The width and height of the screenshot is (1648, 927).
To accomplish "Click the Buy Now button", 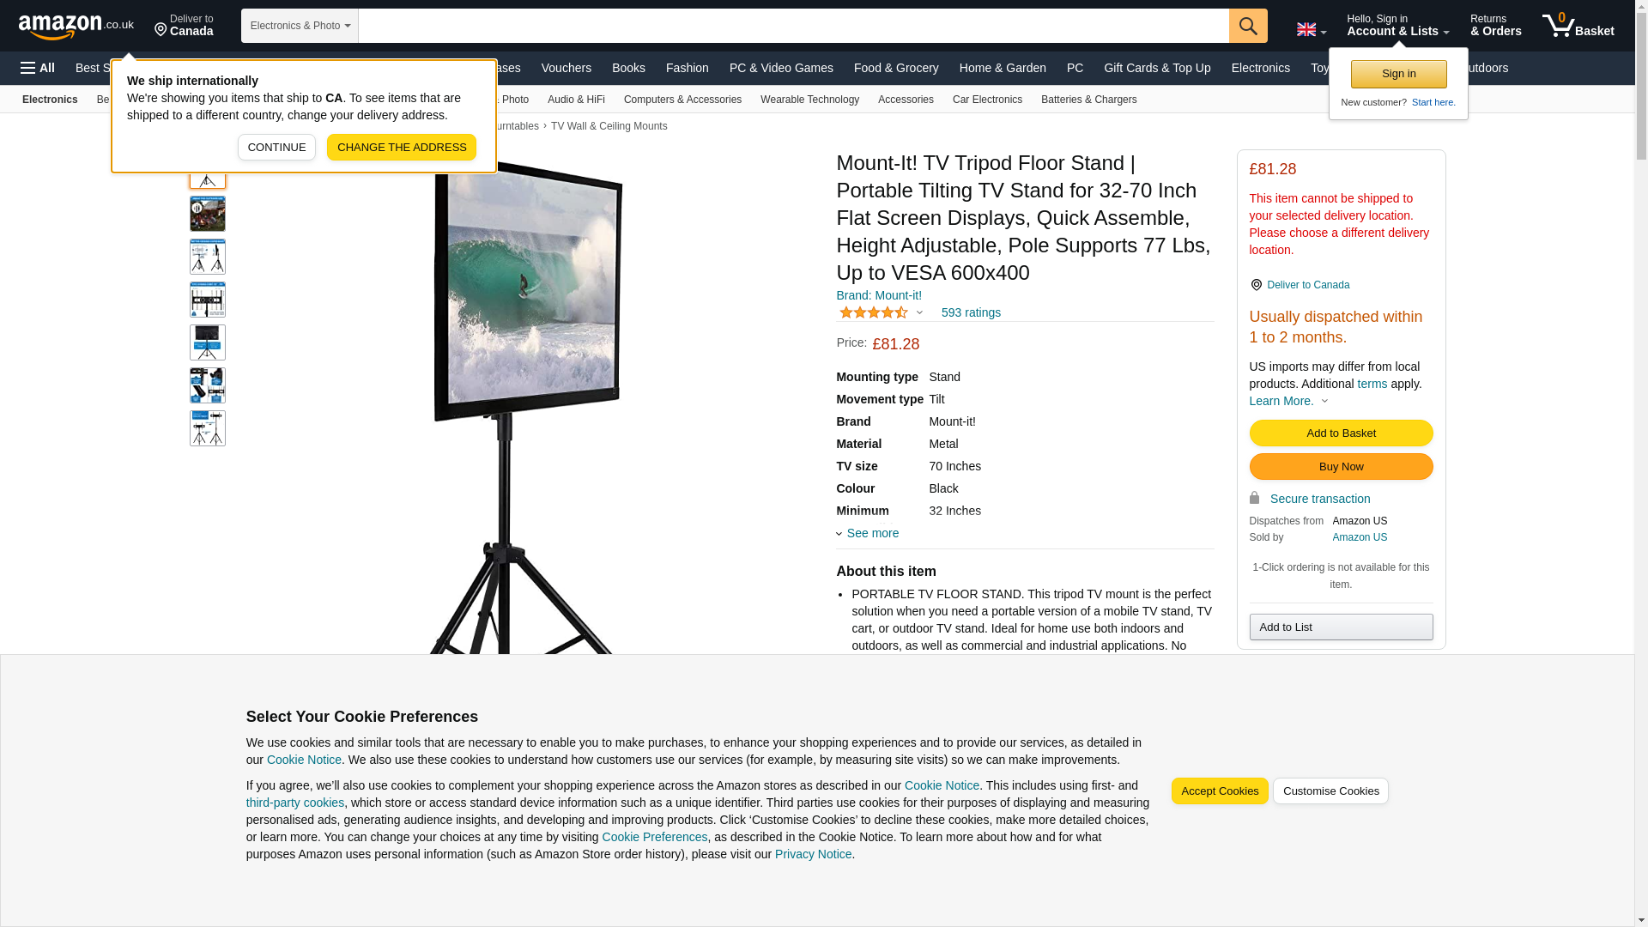I will [1341, 467].
